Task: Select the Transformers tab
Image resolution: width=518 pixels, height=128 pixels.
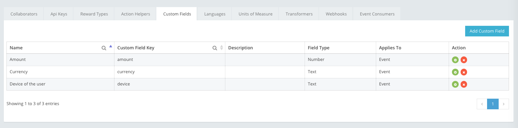Action: coord(299,14)
